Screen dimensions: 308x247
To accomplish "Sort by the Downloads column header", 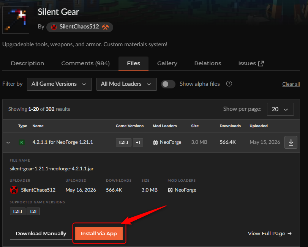I will 230,126.
